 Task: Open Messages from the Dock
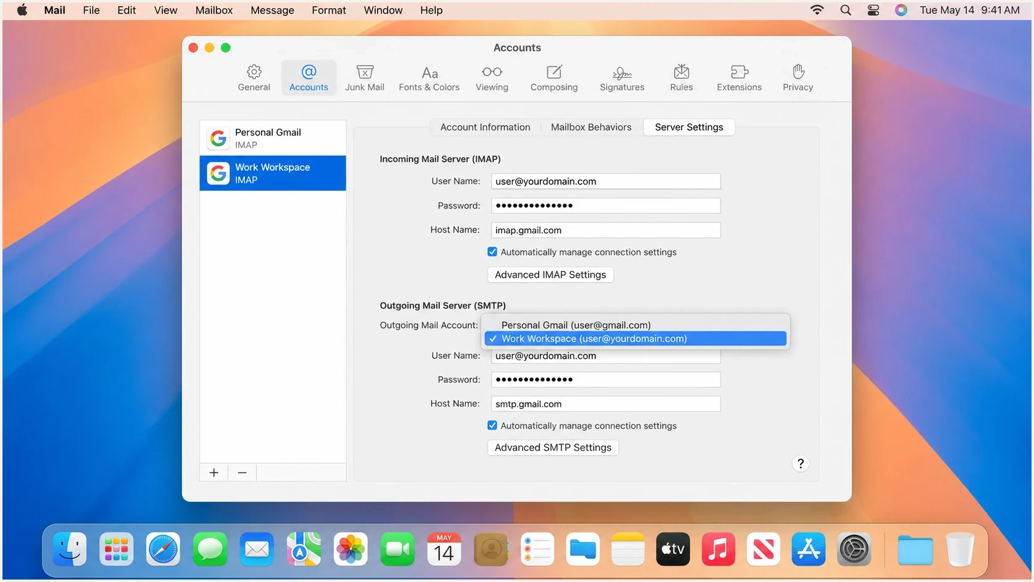(210, 549)
